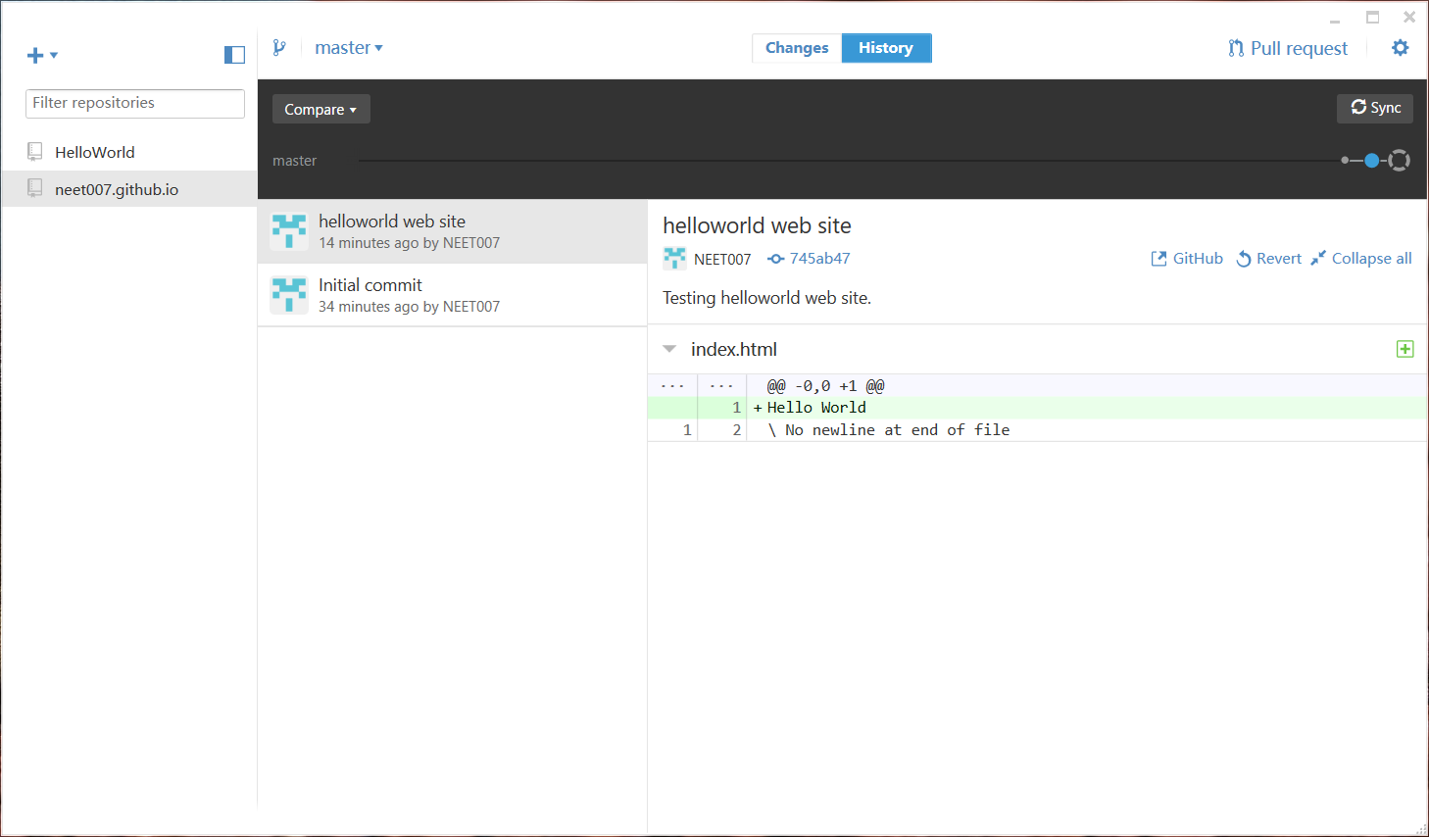
Task: Click the commit hash 745ab47
Action: [x=809, y=259]
